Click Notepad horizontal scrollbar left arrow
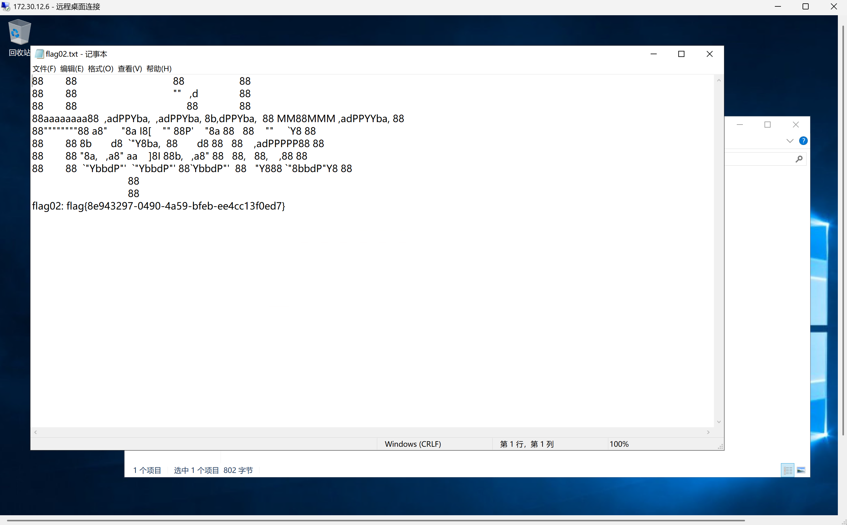Screen dimensions: 847x525 (x=35, y=432)
